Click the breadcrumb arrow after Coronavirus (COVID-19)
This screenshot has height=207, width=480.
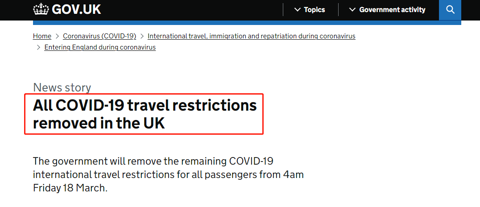(x=142, y=36)
